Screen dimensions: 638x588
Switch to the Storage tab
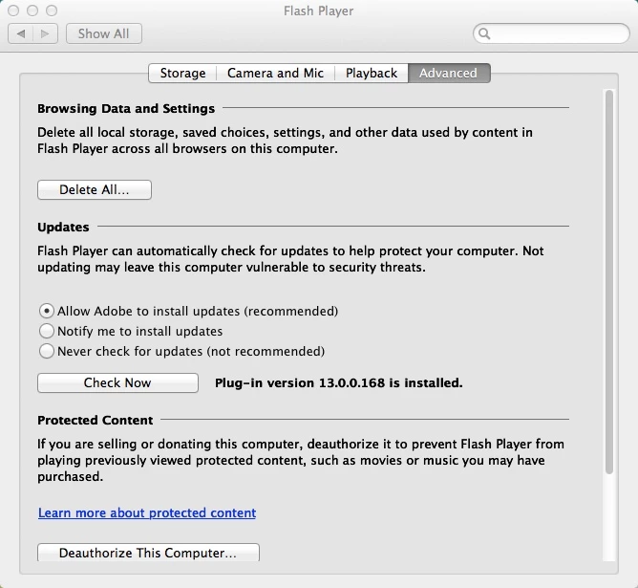coord(182,74)
